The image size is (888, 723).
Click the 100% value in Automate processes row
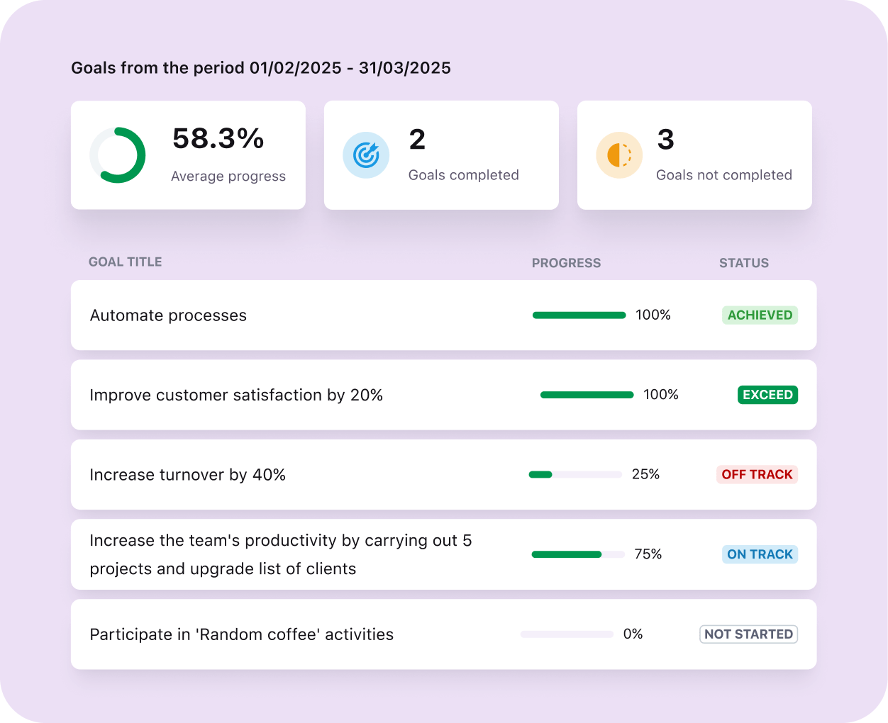click(x=653, y=315)
